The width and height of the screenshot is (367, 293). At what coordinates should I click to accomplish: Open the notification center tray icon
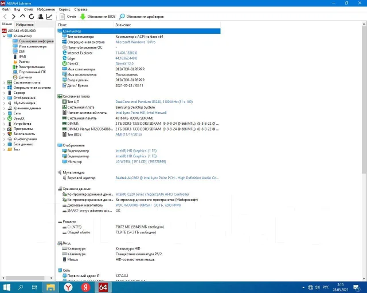coord(357,288)
